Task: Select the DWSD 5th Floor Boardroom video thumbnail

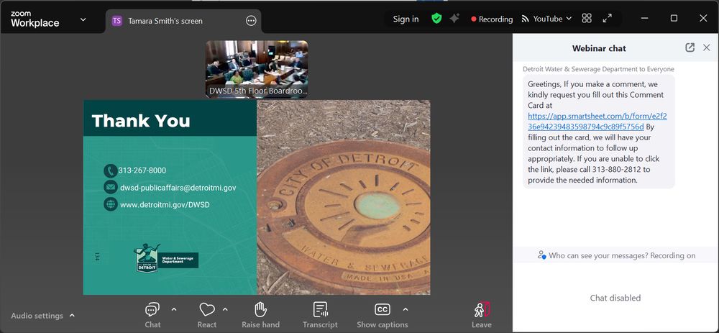Action: 257,69
